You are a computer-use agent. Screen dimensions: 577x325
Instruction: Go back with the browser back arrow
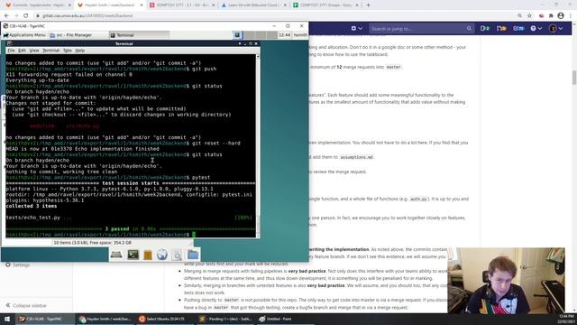pyautogui.click(x=6, y=16)
